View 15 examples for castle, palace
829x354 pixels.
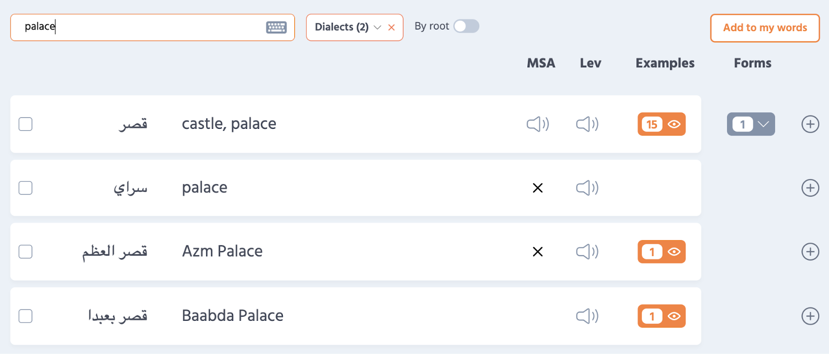pos(662,124)
